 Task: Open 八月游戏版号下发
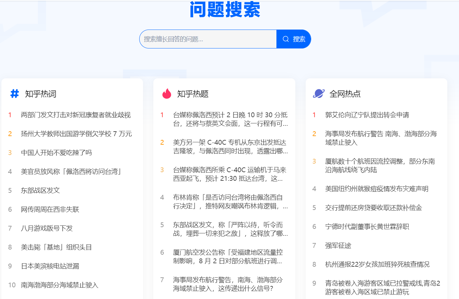pos(47,229)
